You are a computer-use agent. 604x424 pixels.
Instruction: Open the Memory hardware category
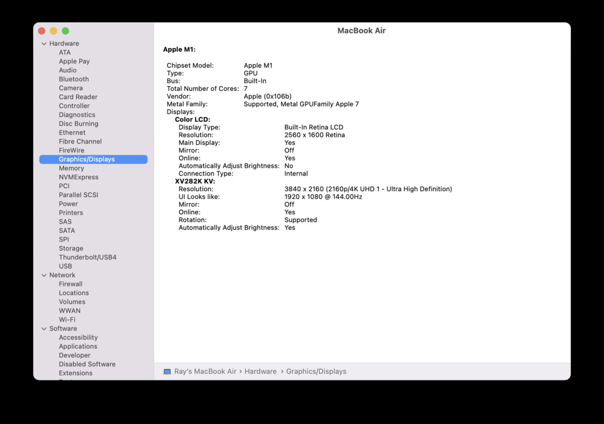[x=71, y=168]
